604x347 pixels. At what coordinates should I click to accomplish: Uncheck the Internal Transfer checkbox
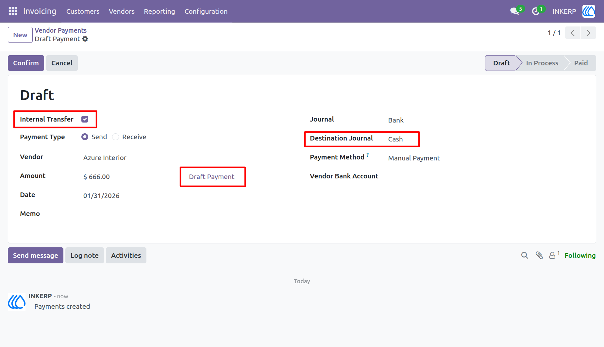pyautogui.click(x=85, y=119)
